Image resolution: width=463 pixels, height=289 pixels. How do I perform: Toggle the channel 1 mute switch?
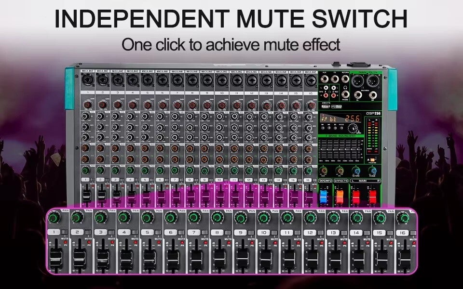(x=65, y=233)
